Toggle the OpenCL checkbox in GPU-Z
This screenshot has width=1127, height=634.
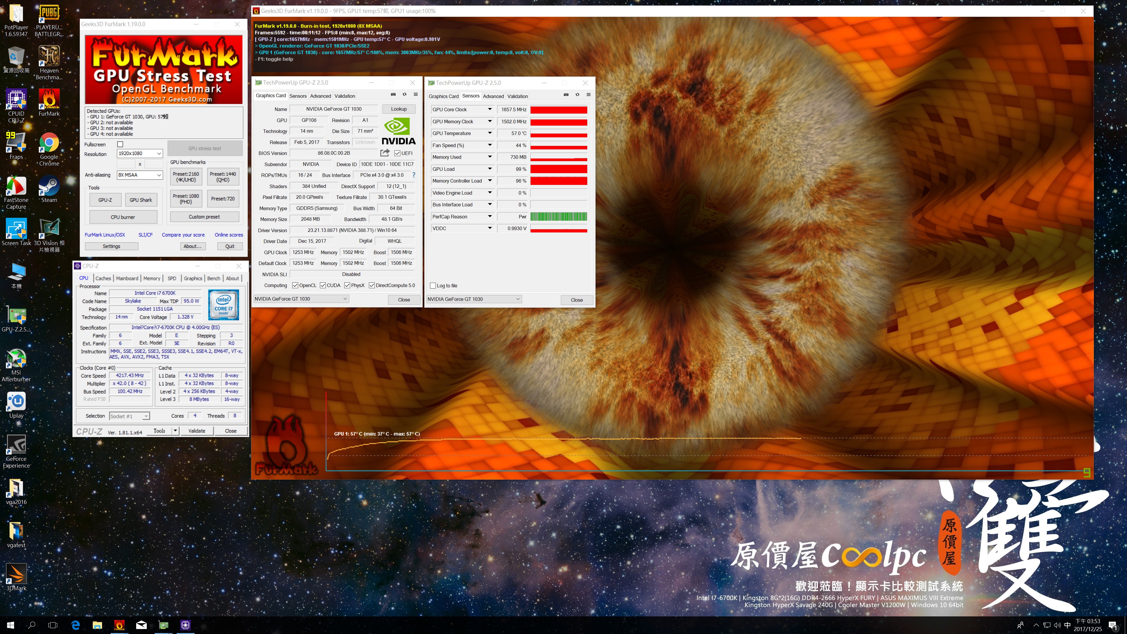[295, 285]
